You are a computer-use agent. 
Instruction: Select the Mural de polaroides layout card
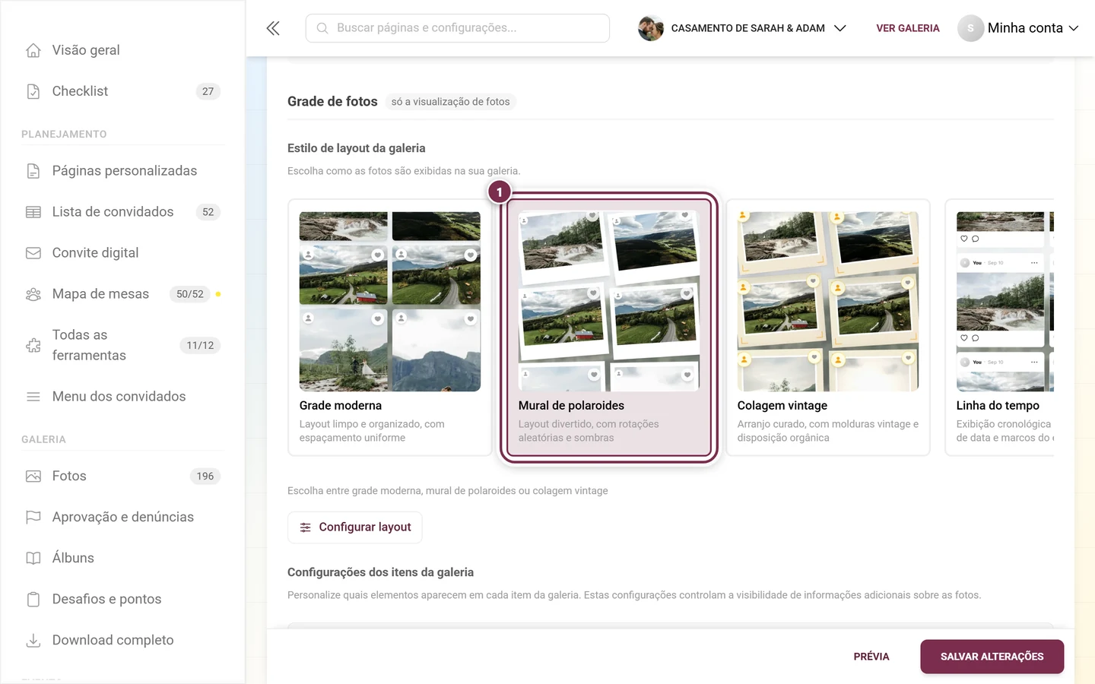coord(609,328)
